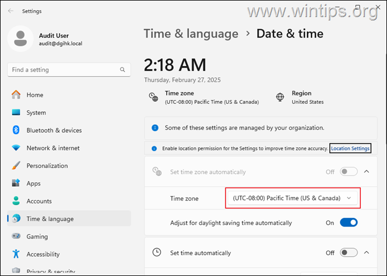Image resolution: width=387 pixels, height=276 pixels.
Task: Click the Find a setting field
Action: point(69,70)
